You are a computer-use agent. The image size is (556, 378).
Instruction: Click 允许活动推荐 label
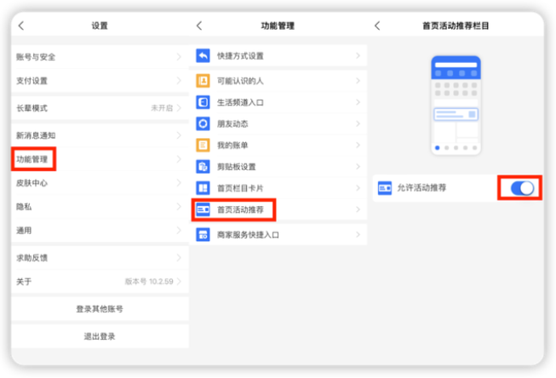[x=421, y=188]
